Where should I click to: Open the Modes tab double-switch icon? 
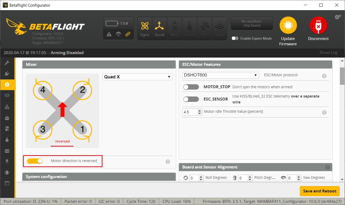(x=7, y=129)
